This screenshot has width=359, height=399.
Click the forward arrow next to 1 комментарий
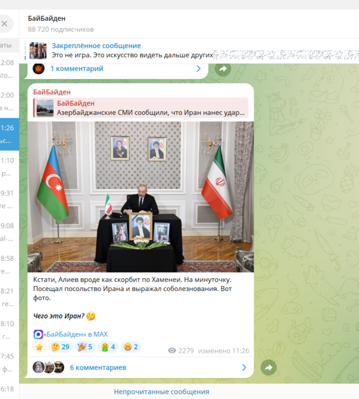coord(223,69)
